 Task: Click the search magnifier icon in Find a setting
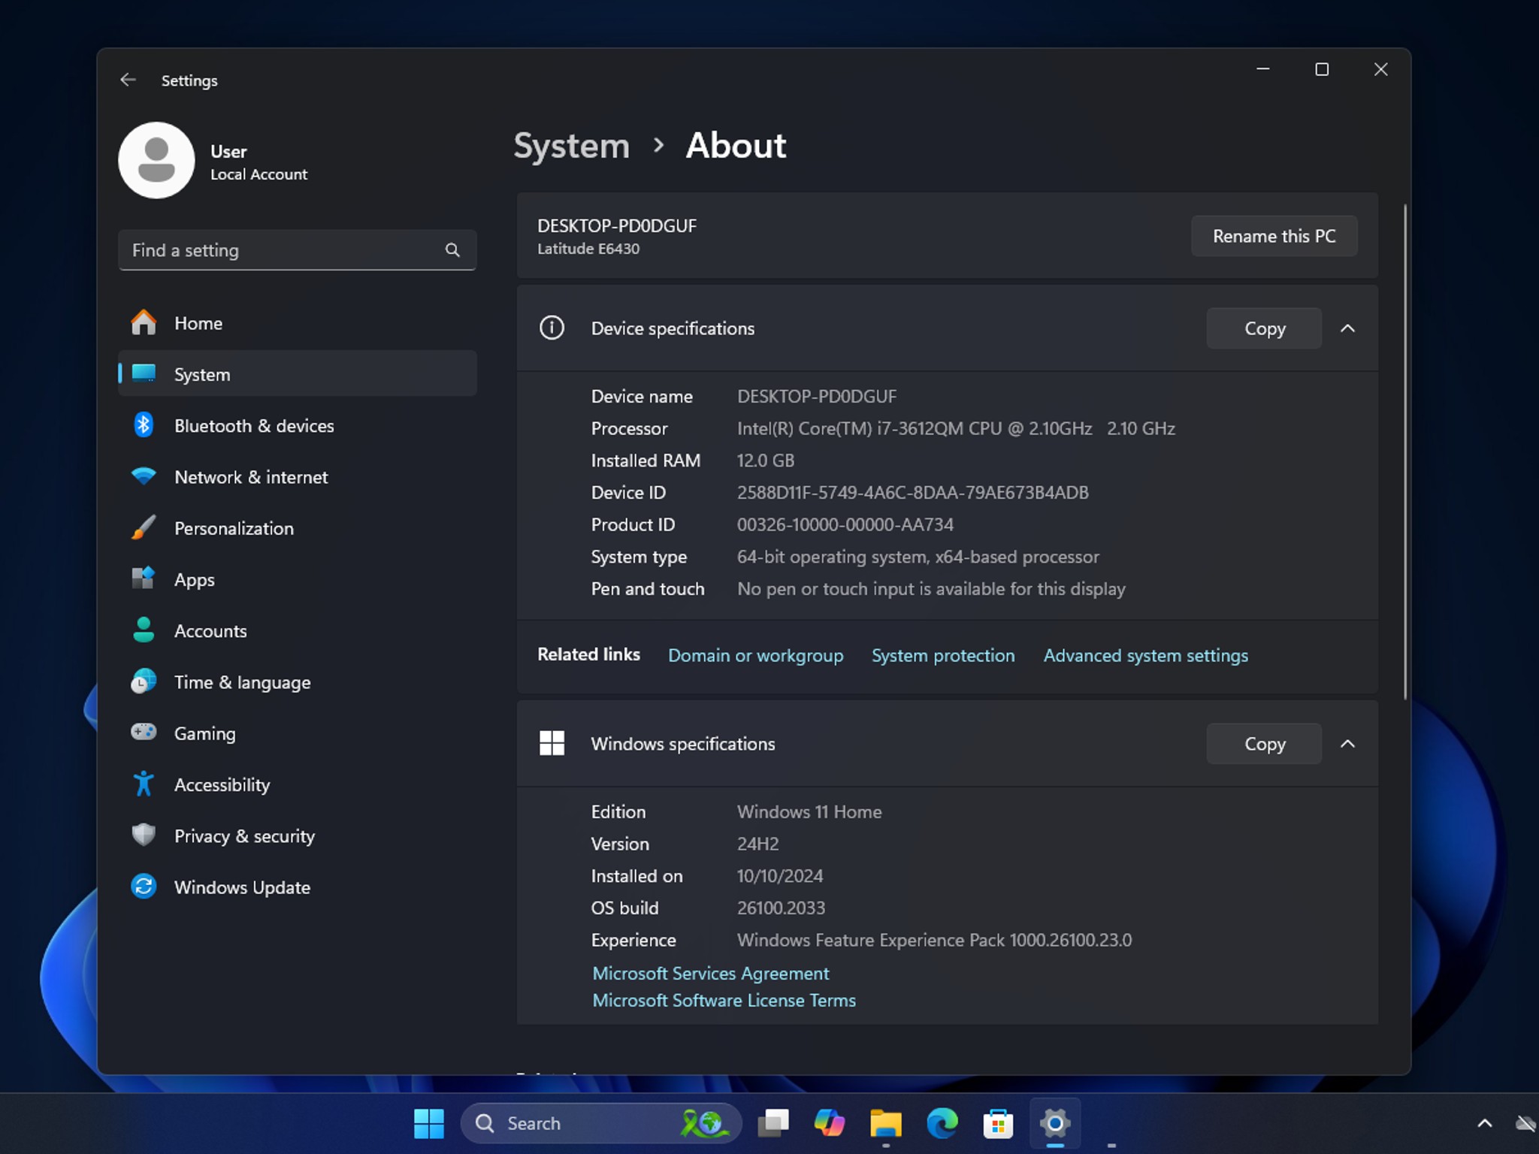(452, 250)
